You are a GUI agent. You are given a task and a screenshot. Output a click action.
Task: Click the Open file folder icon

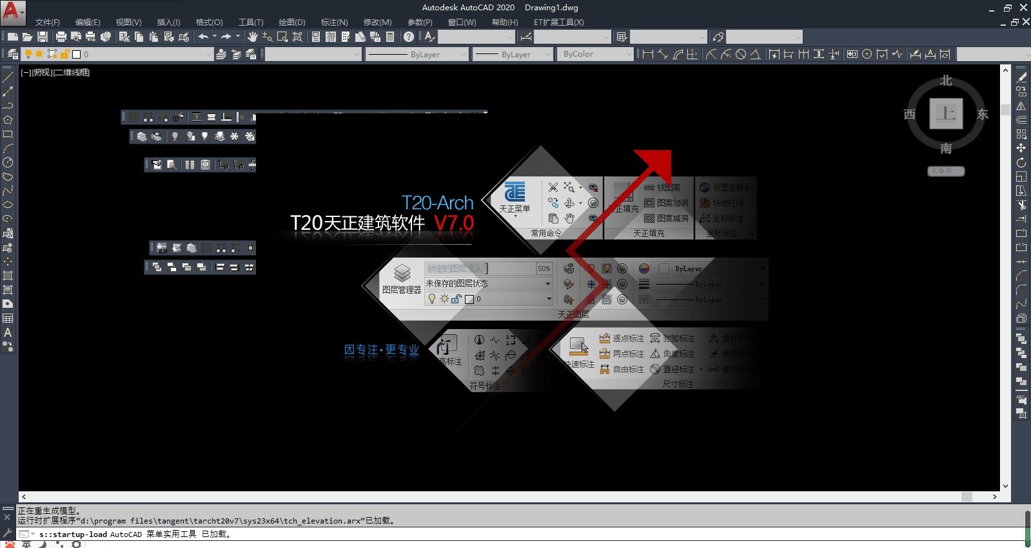(x=27, y=37)
